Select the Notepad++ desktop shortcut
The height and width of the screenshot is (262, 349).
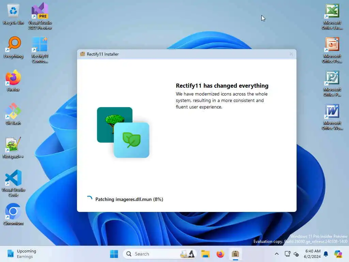pos(13,147)
